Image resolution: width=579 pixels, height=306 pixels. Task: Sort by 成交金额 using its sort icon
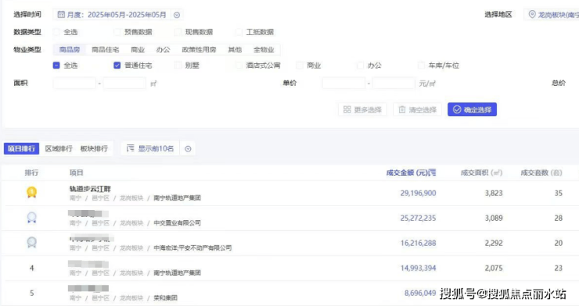(x=433, y=173)
